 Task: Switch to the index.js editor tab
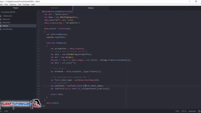[x=91, y=8]
